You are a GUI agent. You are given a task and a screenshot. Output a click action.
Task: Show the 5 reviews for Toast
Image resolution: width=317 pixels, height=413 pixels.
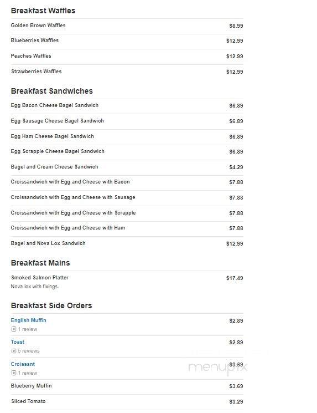point(29,351)
